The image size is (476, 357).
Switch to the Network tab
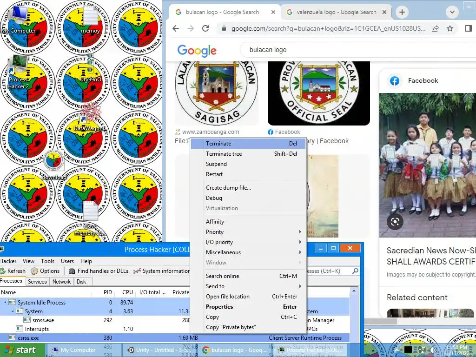pos(62,282)
